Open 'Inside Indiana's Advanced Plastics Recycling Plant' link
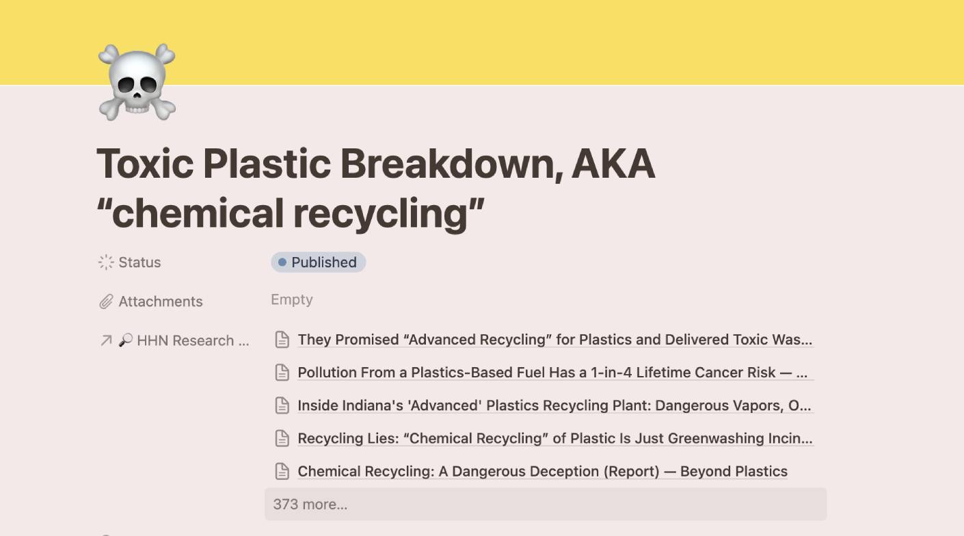This screenshot has width=964, height=536. click(554, 405)
